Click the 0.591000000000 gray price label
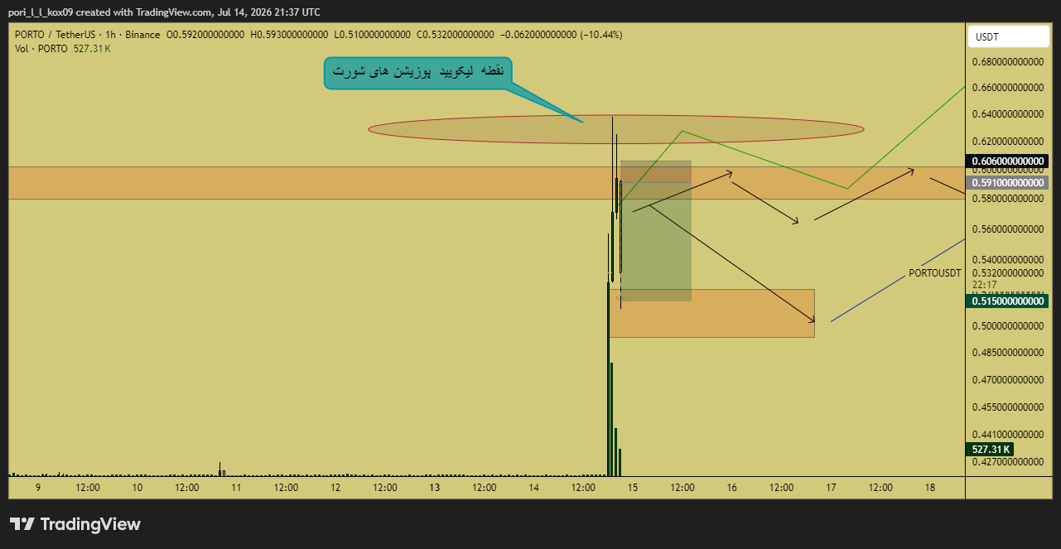This screenshot has height=549, width=1061. (x=1008, y=182)
